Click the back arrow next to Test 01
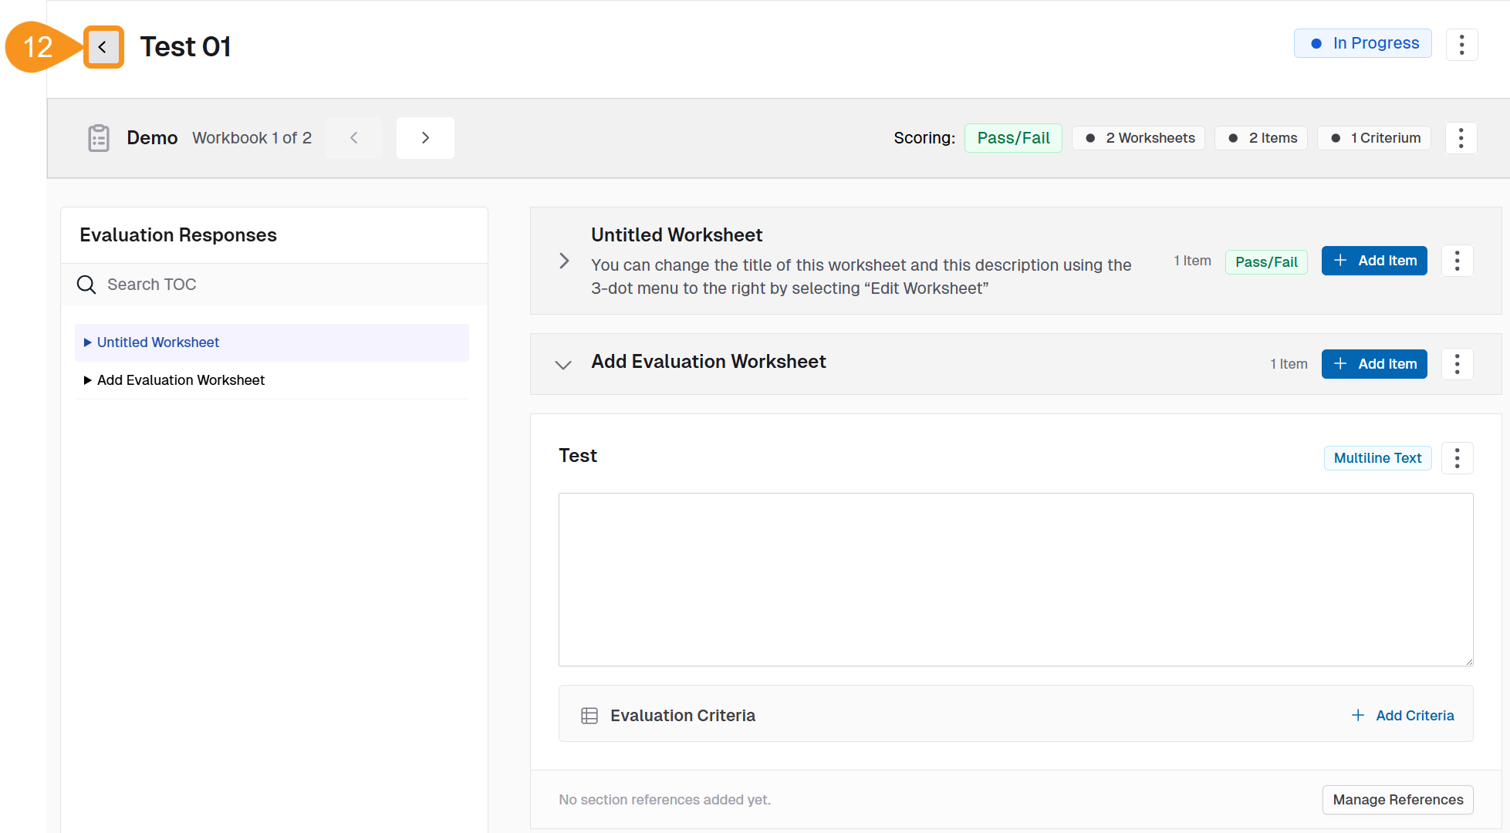Screen dimensions: 1510x833 (x=103, y=47)
